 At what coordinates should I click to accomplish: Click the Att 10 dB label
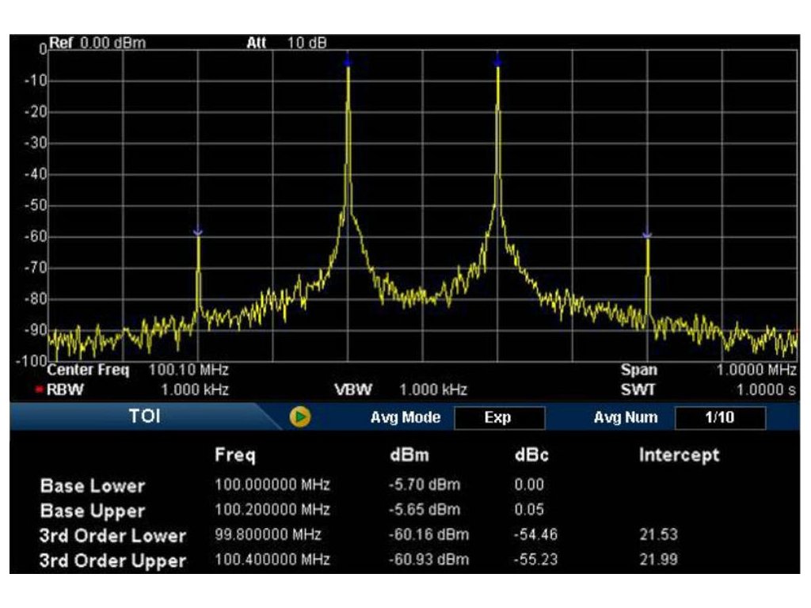[286, 43]
